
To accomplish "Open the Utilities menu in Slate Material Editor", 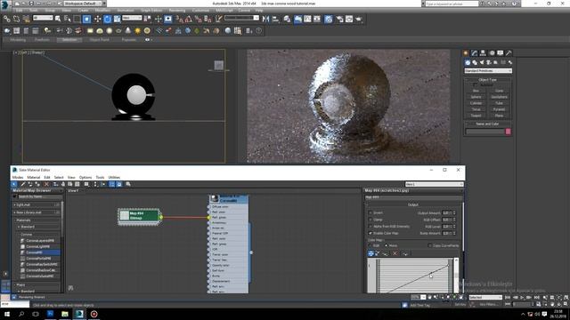I will [x=114, y=178].
